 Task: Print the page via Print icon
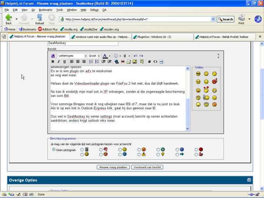[242, 20]
